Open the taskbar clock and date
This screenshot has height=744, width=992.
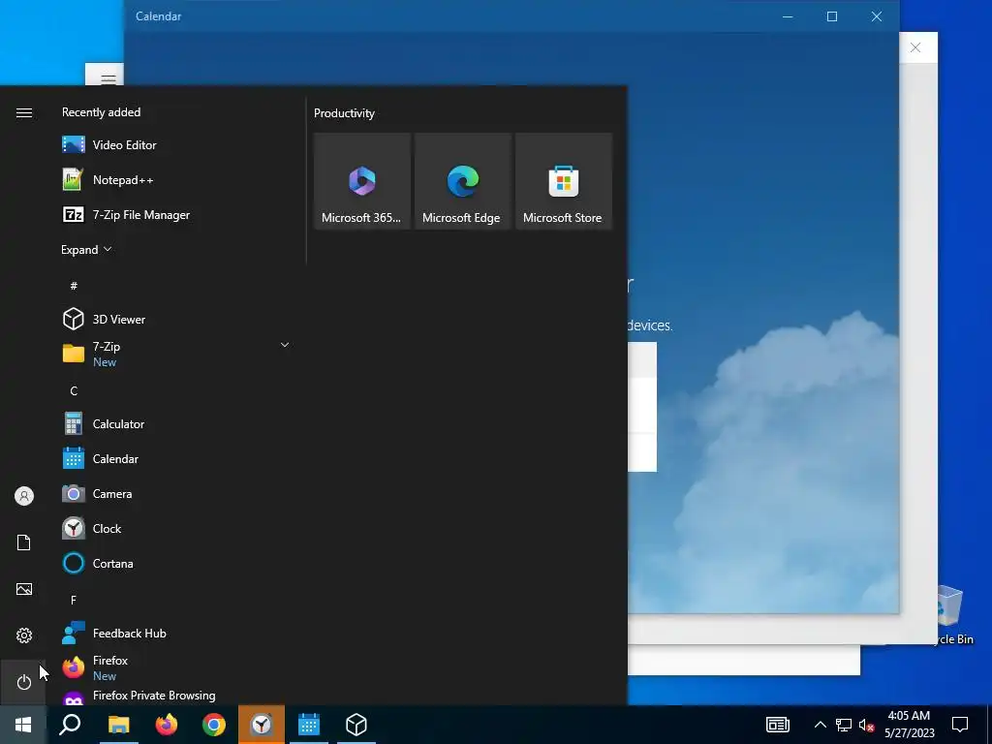pos(909,725)
